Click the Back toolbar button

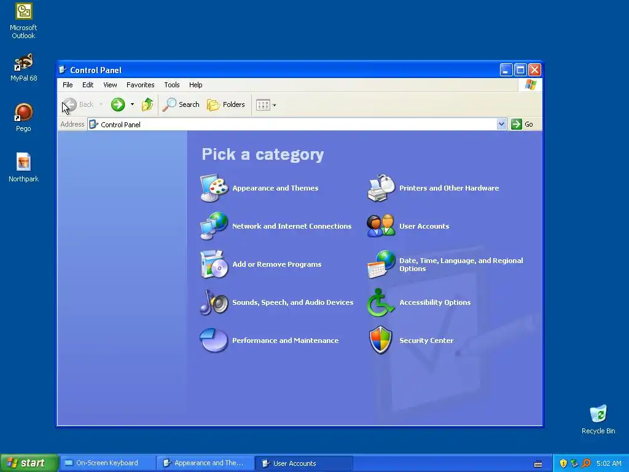coord(78,104)
